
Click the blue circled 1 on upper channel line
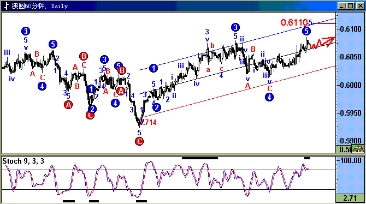(154, 68)
